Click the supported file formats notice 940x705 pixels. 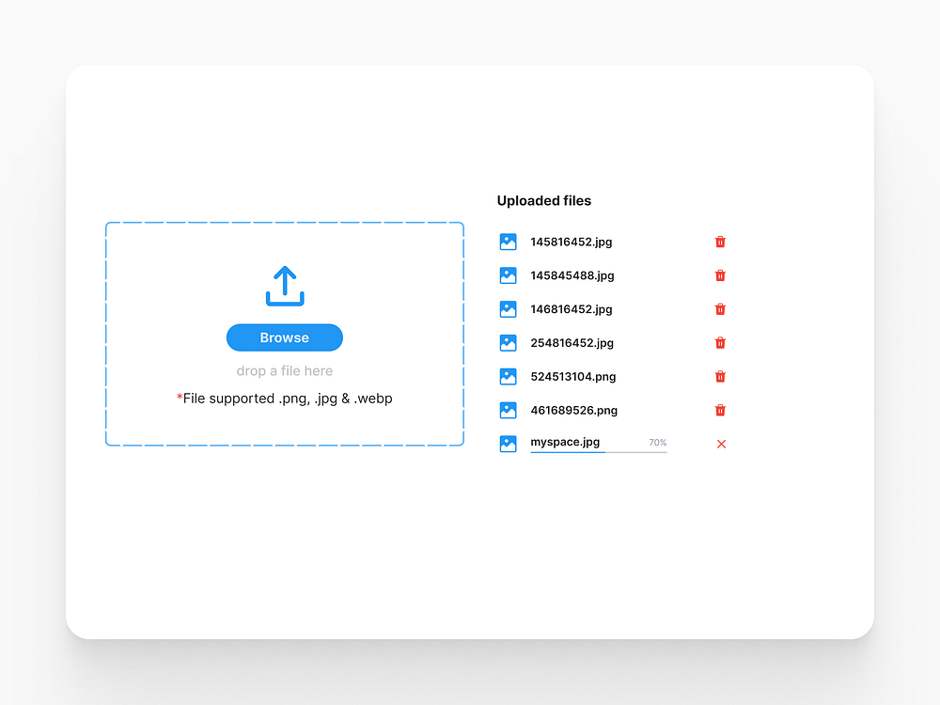click(284, 398)
